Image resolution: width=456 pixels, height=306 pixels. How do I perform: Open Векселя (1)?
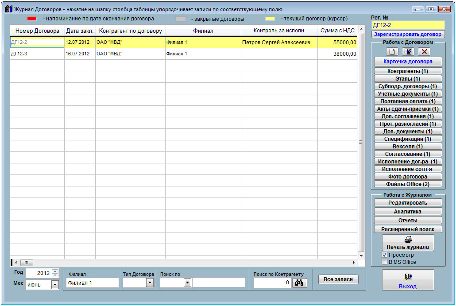[x=408, y=147]
